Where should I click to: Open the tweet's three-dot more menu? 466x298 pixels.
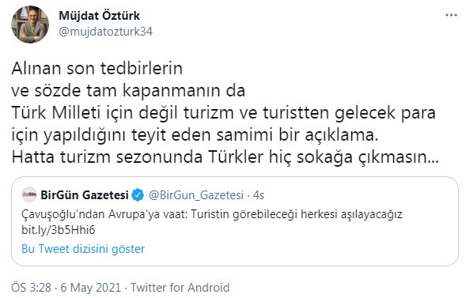pos(451,15)
